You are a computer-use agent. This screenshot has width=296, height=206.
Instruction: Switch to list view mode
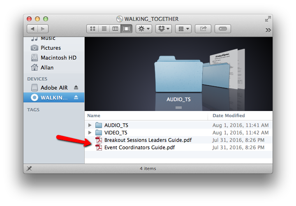coord(104,29)
